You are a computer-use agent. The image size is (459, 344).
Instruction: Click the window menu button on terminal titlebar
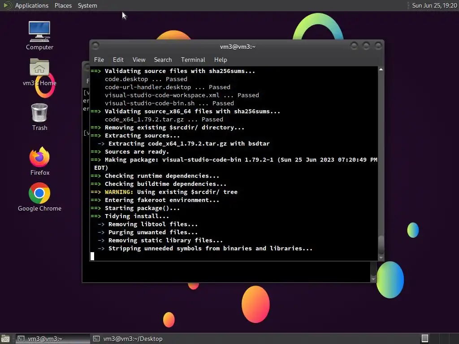point(95,46)
